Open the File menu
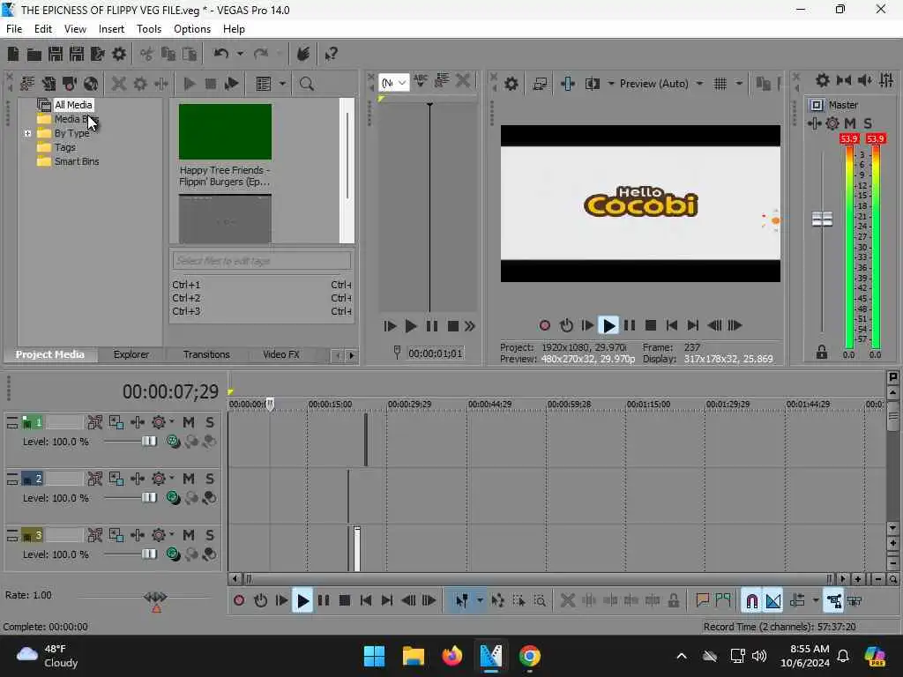Image resolution: width=903 pixels, height=677 pixels. (x=14, y=29)
